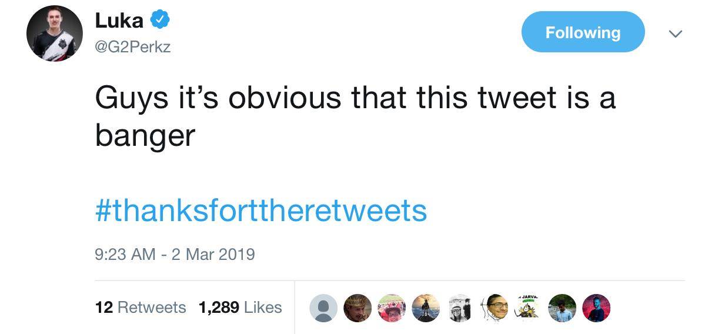
Task: Open the #thanksforttheretweets hashtag
Action: [x=260, y=211]
